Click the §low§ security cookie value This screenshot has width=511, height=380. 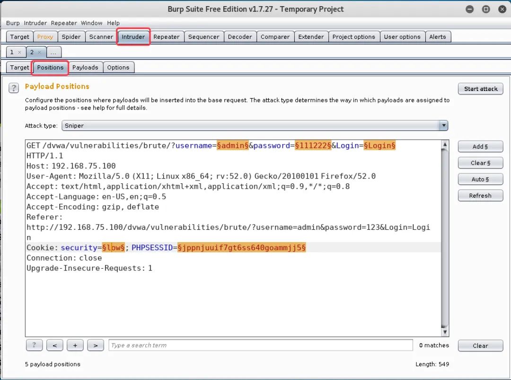point(114,247)
